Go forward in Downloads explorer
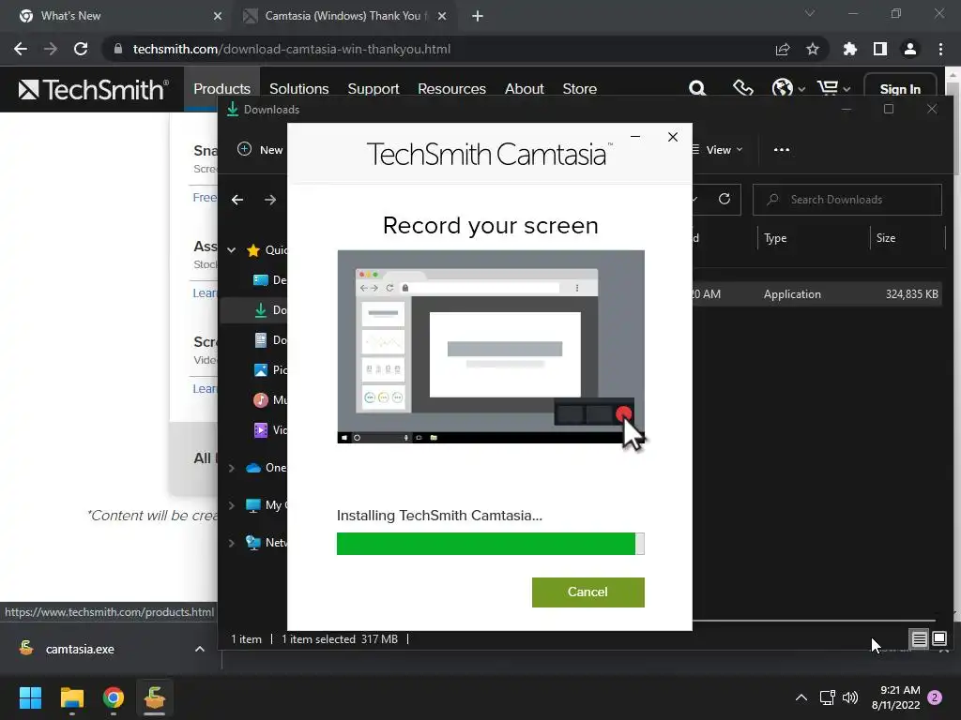This screenshot has height=720, width=961. [x=270, y=200]
